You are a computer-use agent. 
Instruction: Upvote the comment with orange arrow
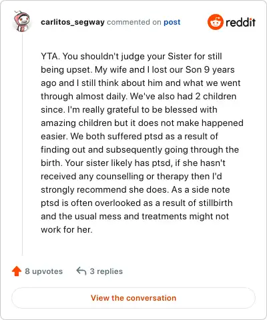[17, 271]
